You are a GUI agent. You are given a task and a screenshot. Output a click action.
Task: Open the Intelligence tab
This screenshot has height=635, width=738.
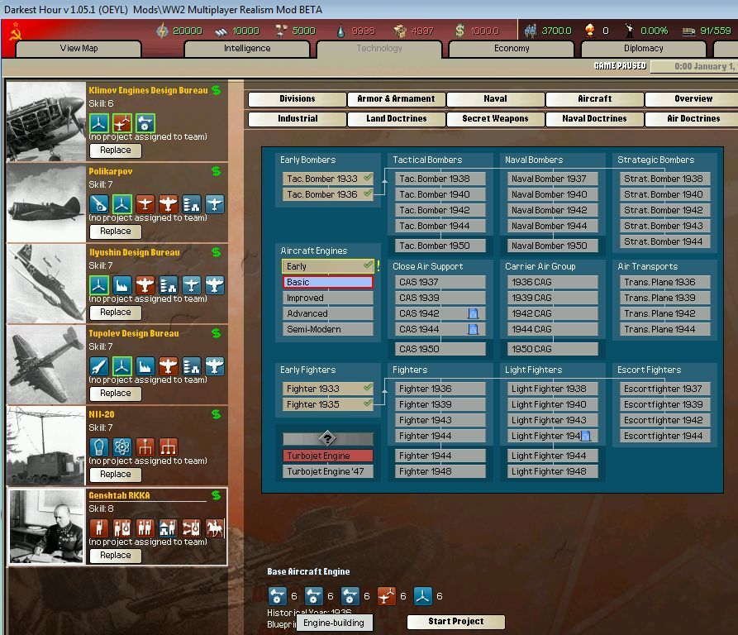click(247, 48)
